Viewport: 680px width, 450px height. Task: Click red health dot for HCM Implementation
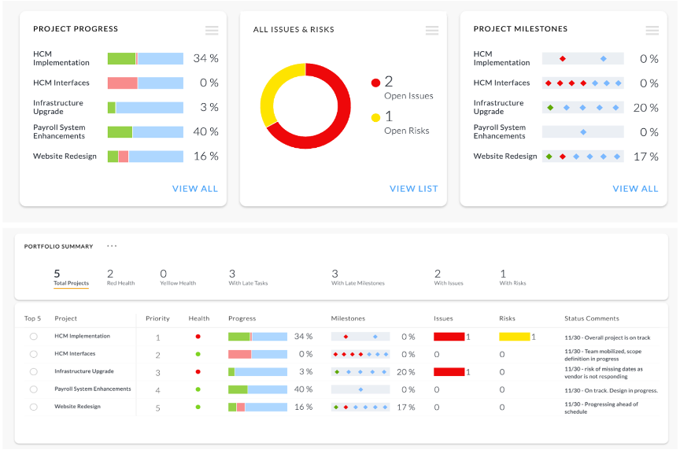tap(198, 337)
